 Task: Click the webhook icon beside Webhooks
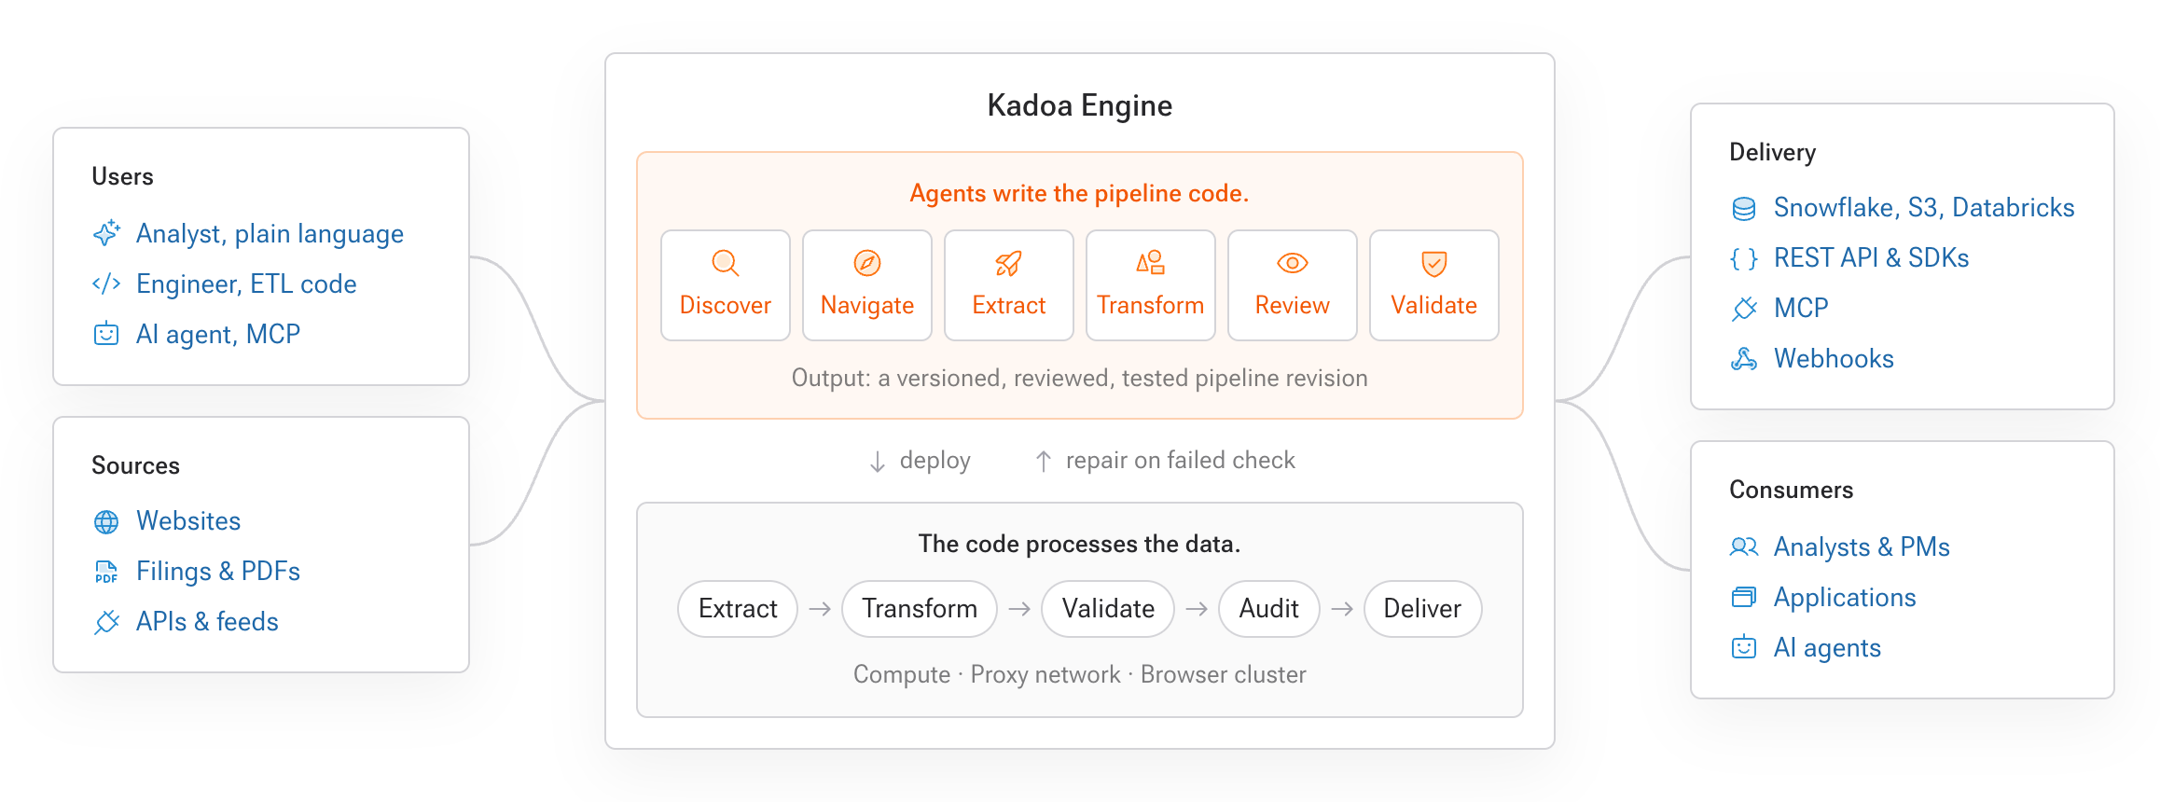[1744, 359]
